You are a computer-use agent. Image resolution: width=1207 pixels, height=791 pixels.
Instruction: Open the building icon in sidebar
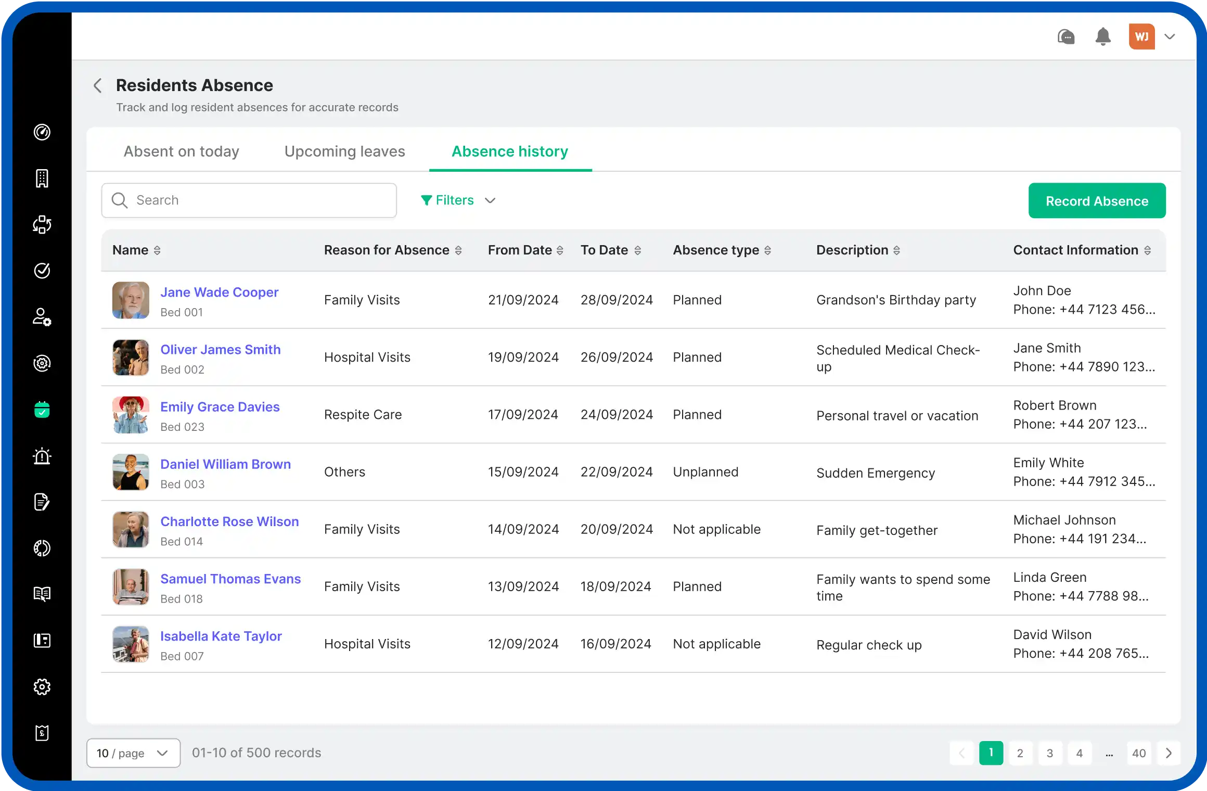[x=42, y=178]
